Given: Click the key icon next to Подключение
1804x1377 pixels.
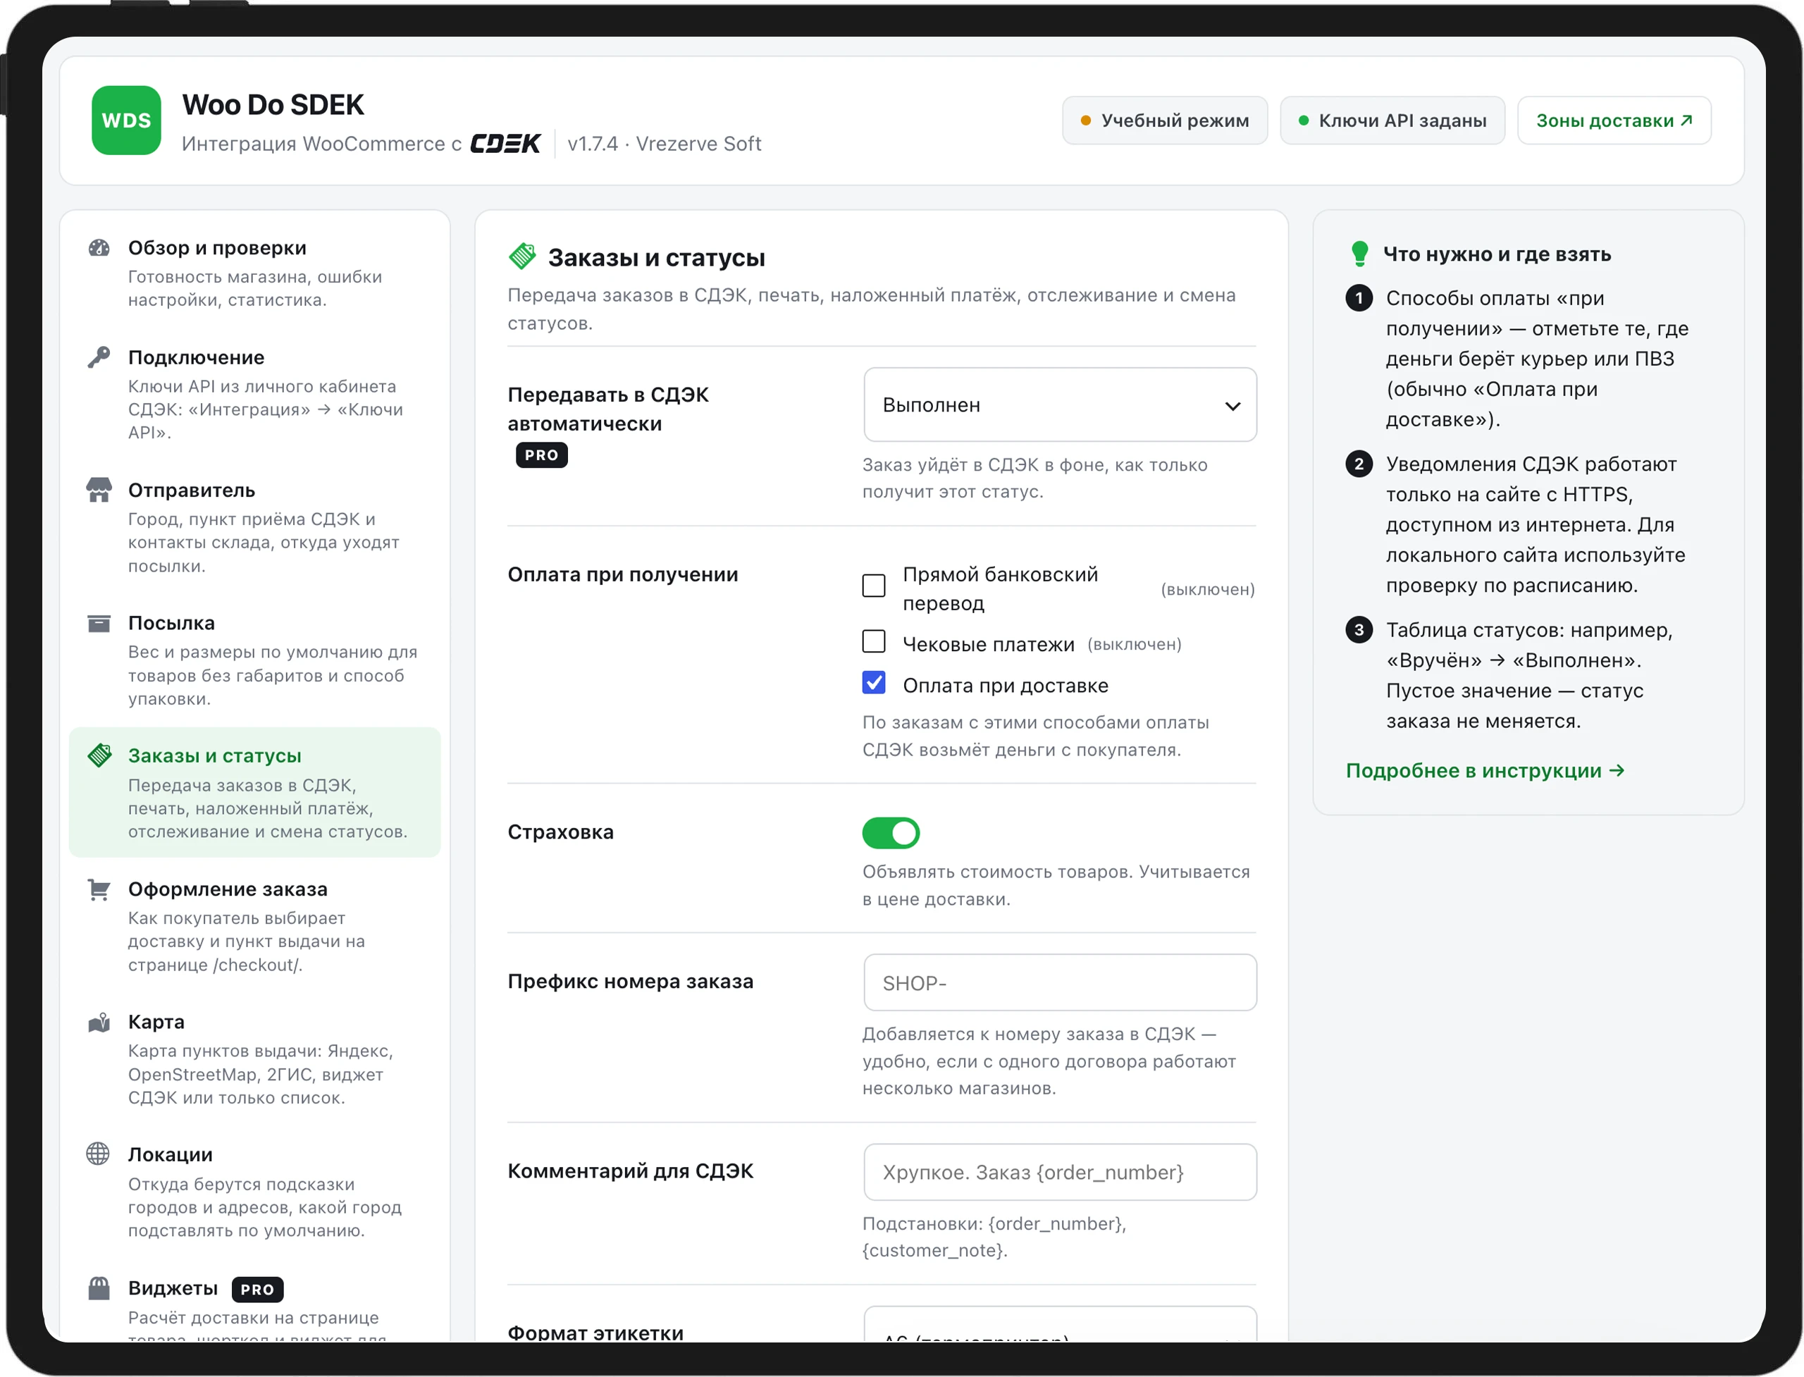Looking at the screenshot, I should pyautogui.click(x=99, y=357).
